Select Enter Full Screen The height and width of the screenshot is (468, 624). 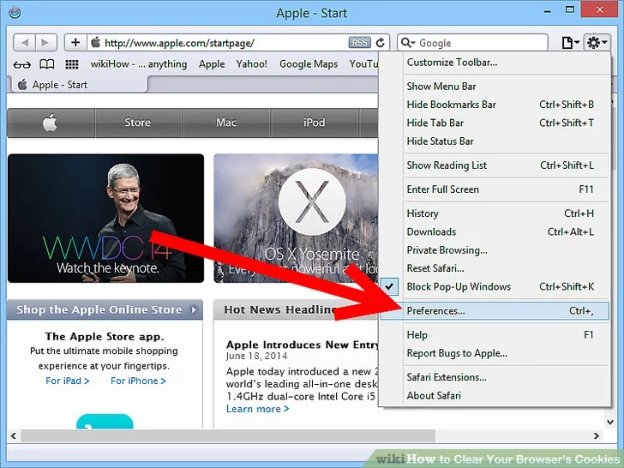[x=495, y=189]
